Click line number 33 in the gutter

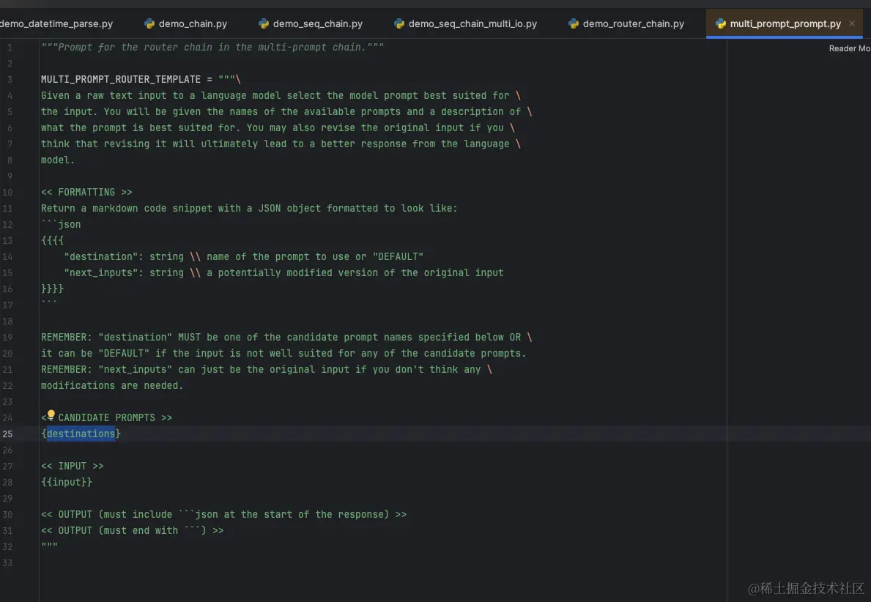point(8,562)
